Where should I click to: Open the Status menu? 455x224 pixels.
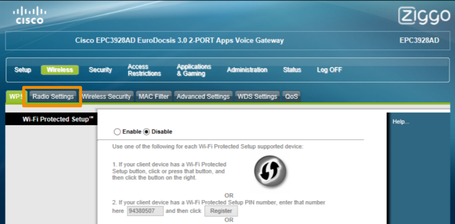tap(292, 70)
